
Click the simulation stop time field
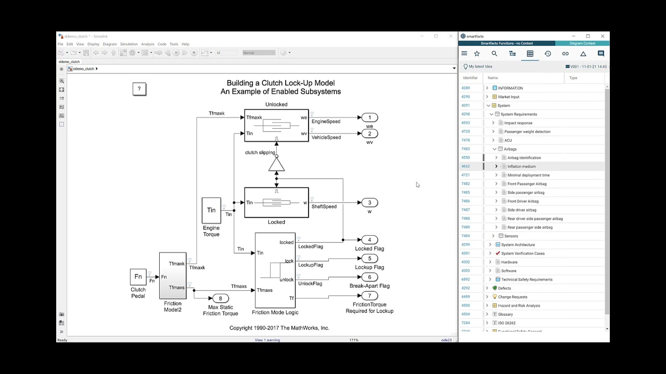pos(226,52)
